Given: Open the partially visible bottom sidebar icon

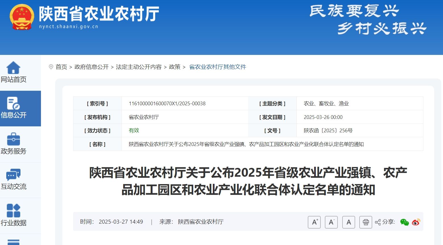Looking at the screenshot, I should pos(13,242).
